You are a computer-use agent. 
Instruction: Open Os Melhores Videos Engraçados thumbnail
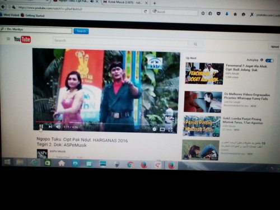(203, 102)
